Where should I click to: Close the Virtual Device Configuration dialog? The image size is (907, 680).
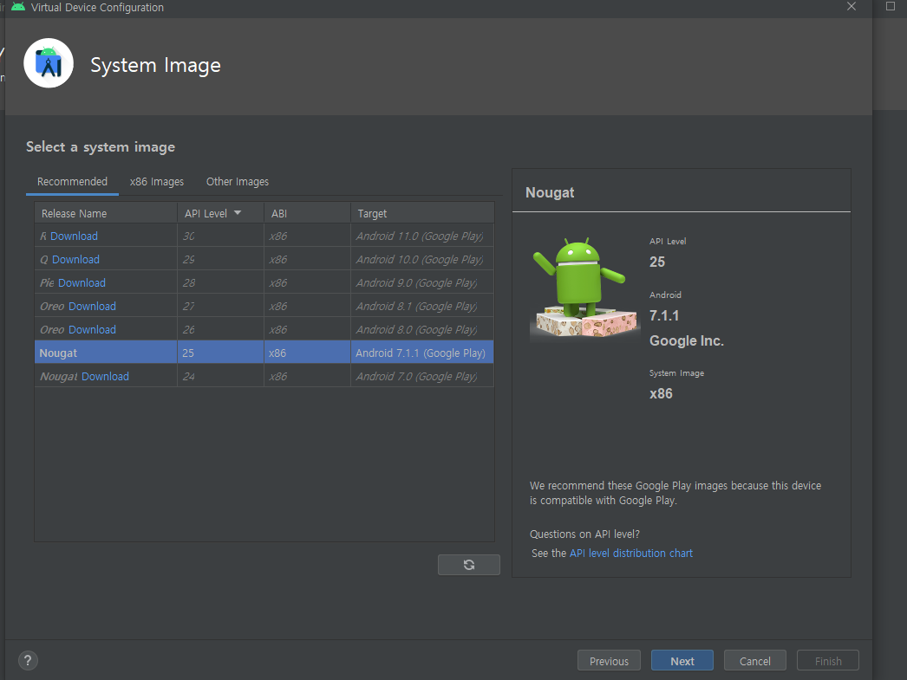click(x=851, y=6)
